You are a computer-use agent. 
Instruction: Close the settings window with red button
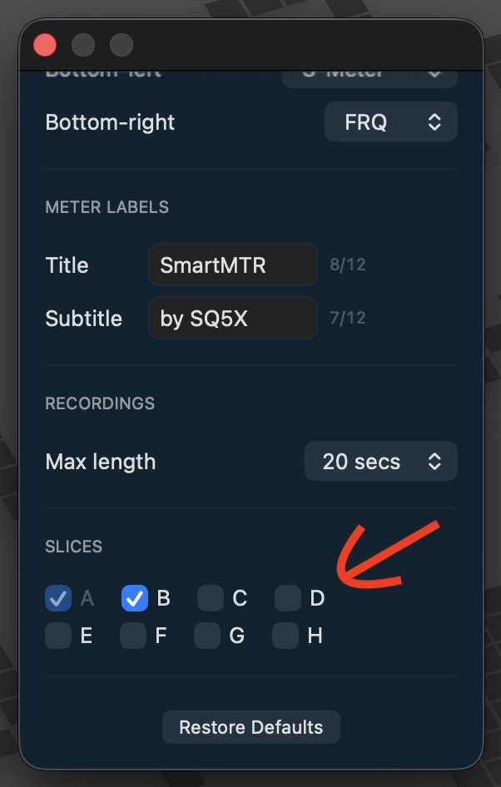point(45,44)
